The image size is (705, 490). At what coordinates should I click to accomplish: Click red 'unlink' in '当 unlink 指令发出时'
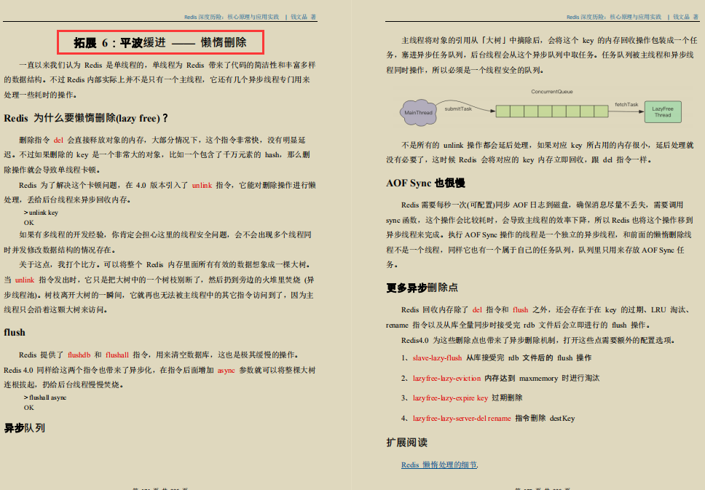(25, 280)
